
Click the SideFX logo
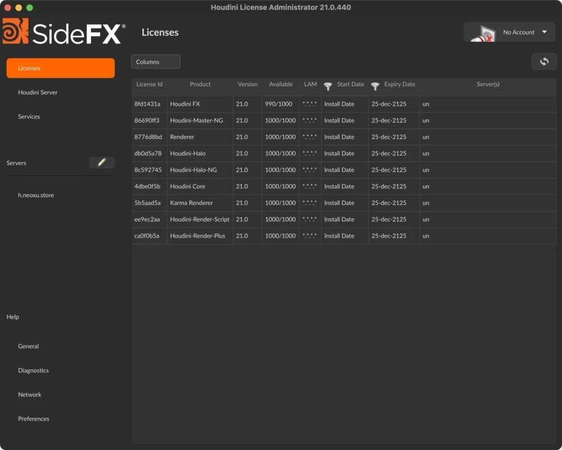[x=64, y=32]
